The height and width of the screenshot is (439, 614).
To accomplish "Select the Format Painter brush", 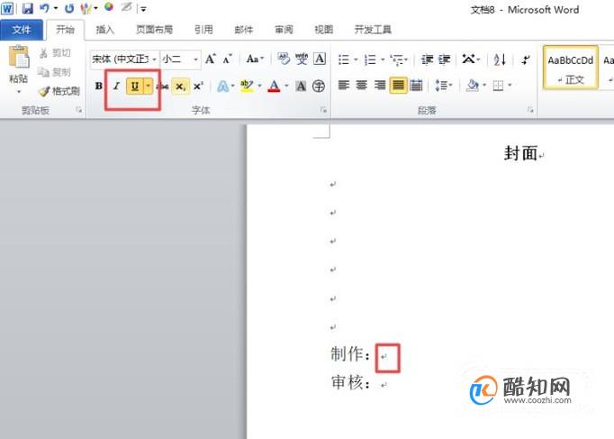I will point(44,91).
